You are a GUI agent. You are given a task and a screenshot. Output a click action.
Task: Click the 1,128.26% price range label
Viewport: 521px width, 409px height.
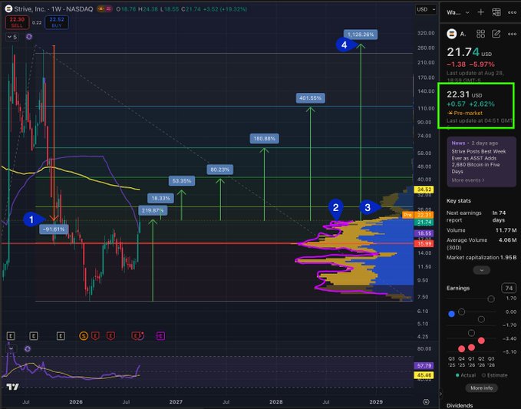click(x=361, y=35)
